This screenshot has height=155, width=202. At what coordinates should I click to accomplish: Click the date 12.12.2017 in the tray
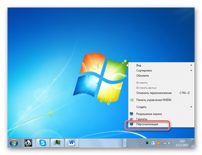(182, 145)
